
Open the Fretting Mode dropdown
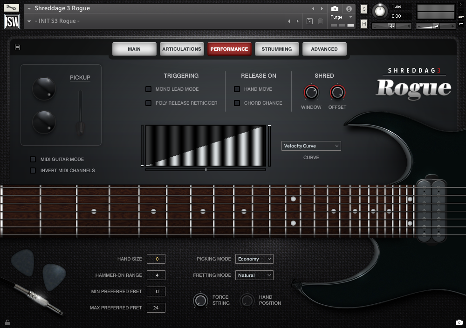click(254, 275)
